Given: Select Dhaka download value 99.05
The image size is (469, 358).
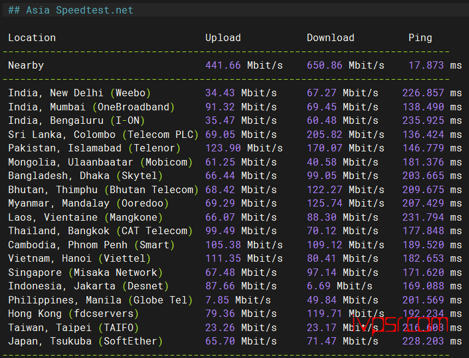Looking at the screenshot, I should (321, 175).
